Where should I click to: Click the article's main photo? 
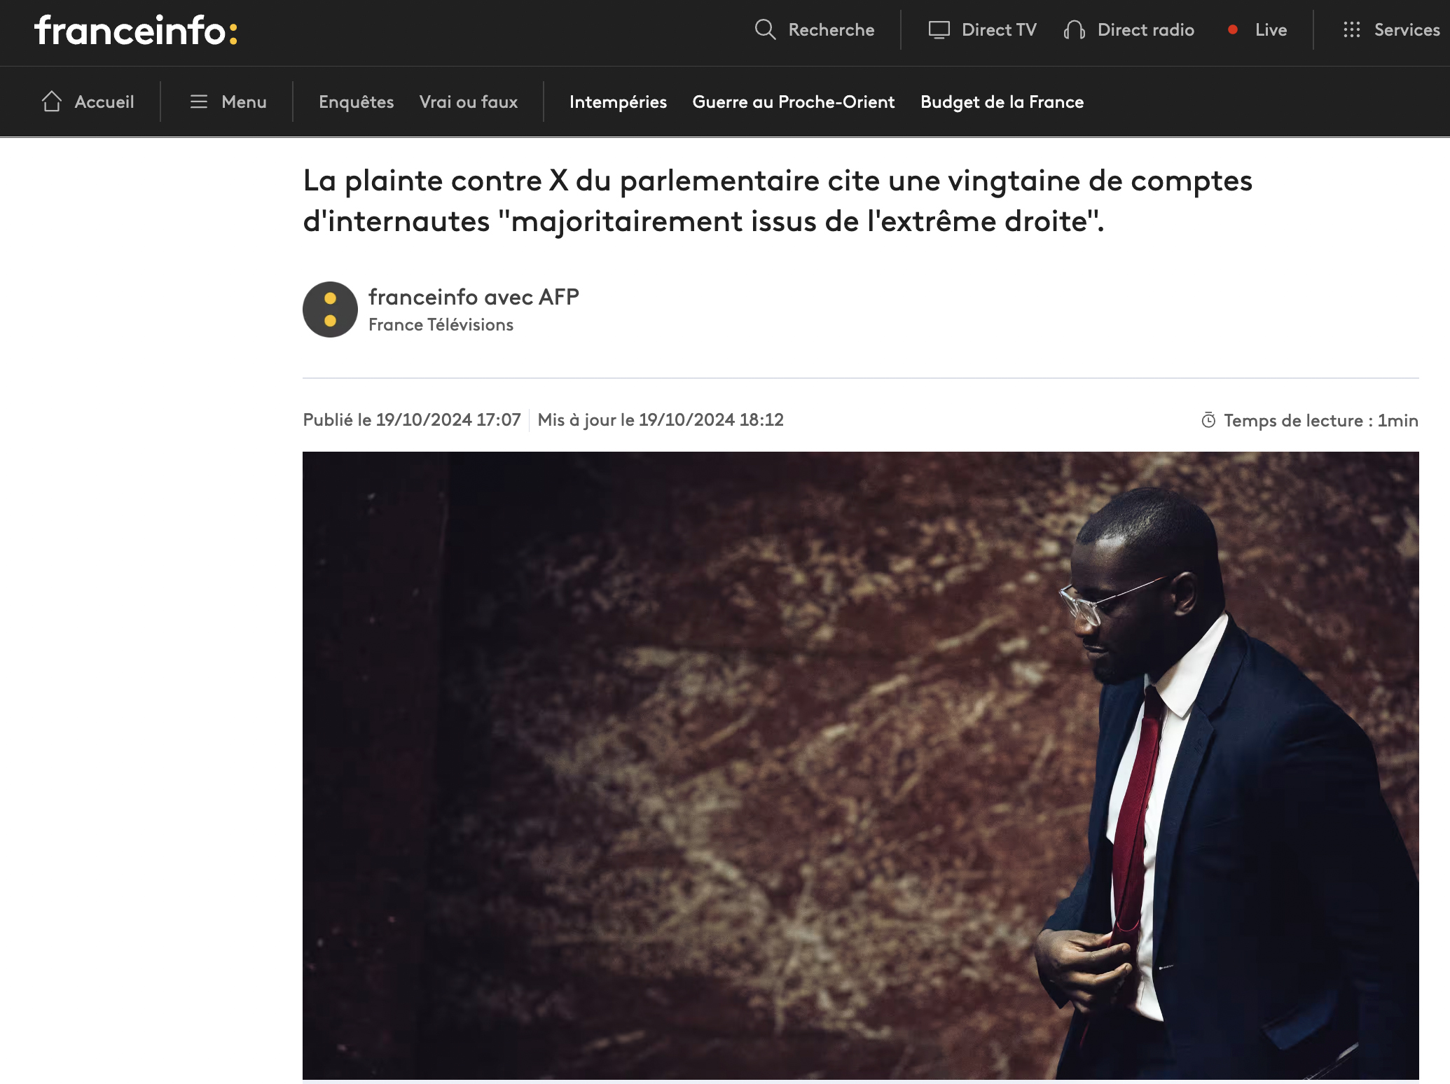click(860, 765)
